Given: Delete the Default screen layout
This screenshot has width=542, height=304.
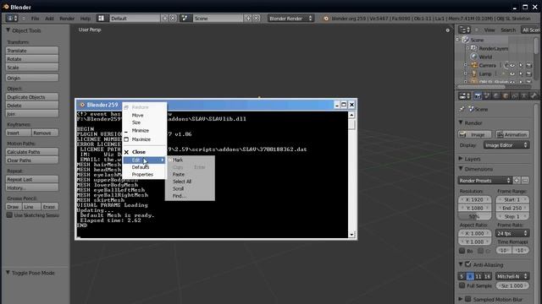Looking at the screenshot, I should coord(173,19).
